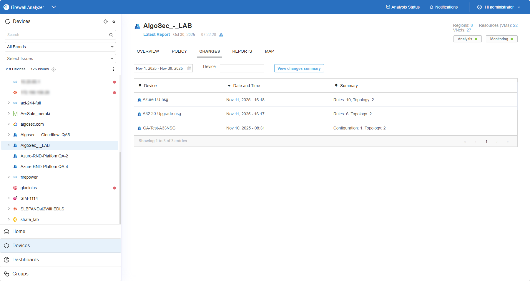Click the issues info icon

pyautogui.click(x=54, y=69)
